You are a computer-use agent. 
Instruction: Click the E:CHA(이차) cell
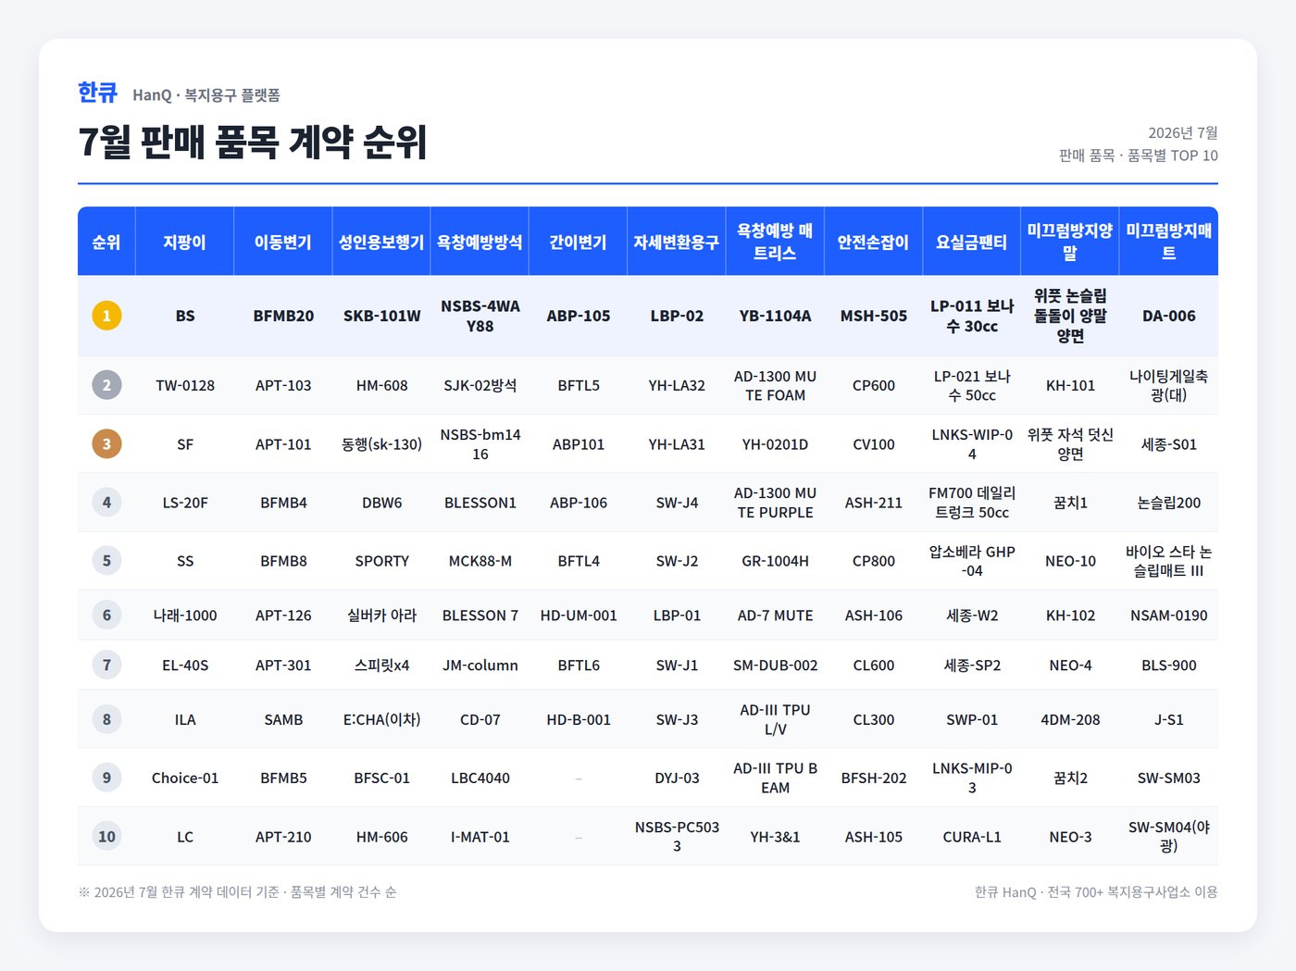click(x=381, y=719)
